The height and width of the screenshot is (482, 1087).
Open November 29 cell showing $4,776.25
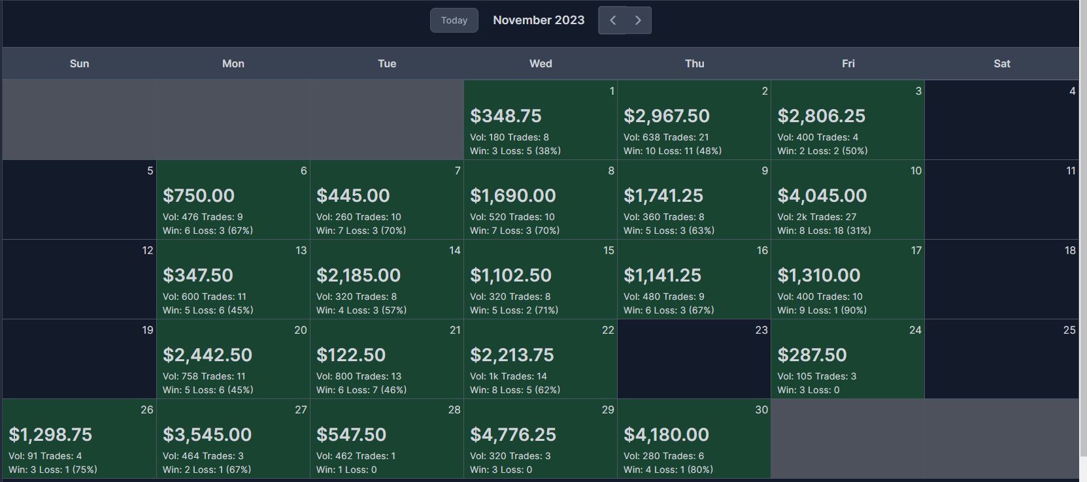(x=541, y=439)
